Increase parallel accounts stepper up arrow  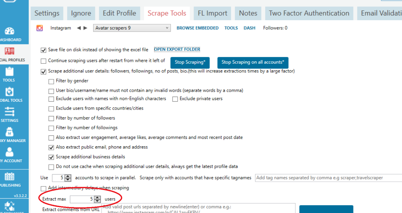(68, 176)
